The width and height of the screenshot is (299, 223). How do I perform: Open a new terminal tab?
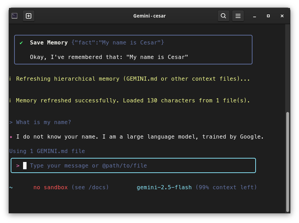pyautogui.click(x=29, y=16)
